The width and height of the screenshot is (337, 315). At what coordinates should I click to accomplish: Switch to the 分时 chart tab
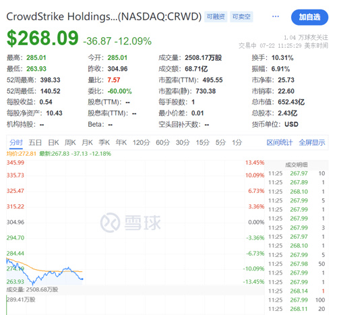(16, 142)
